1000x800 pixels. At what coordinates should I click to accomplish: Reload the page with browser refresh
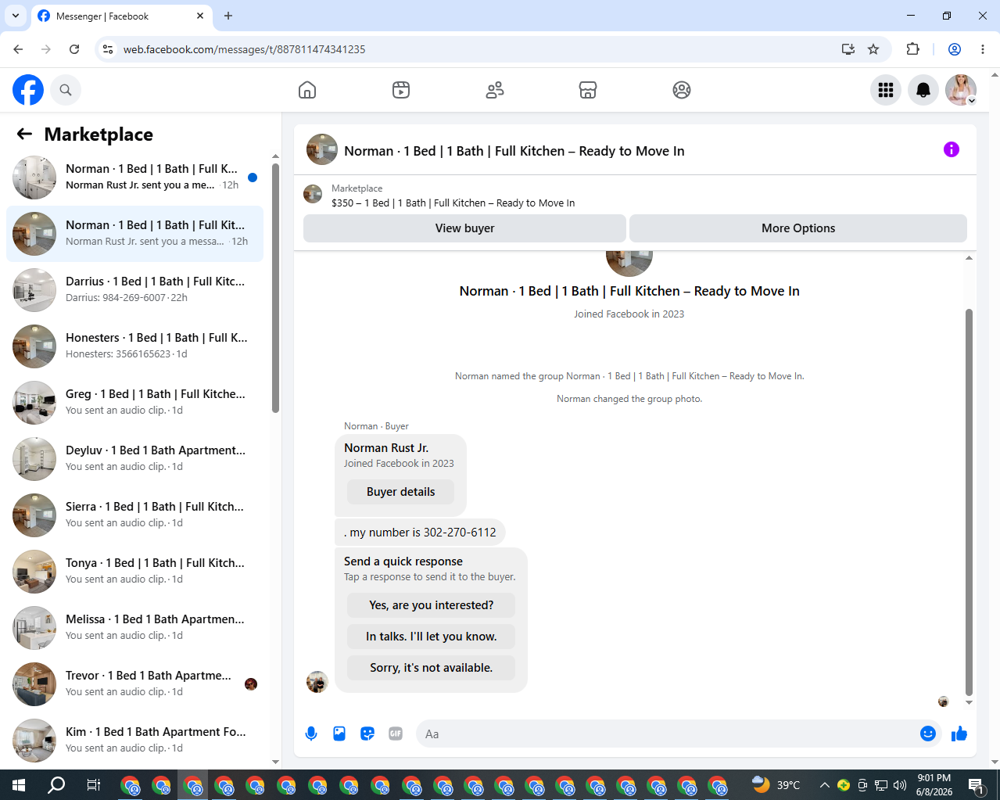[x=74, y=49]
